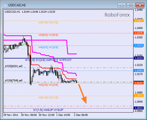Click the 30 Nov 06:00 time axis label
This screenshot has height=120, width=147.
coord(29,115)
